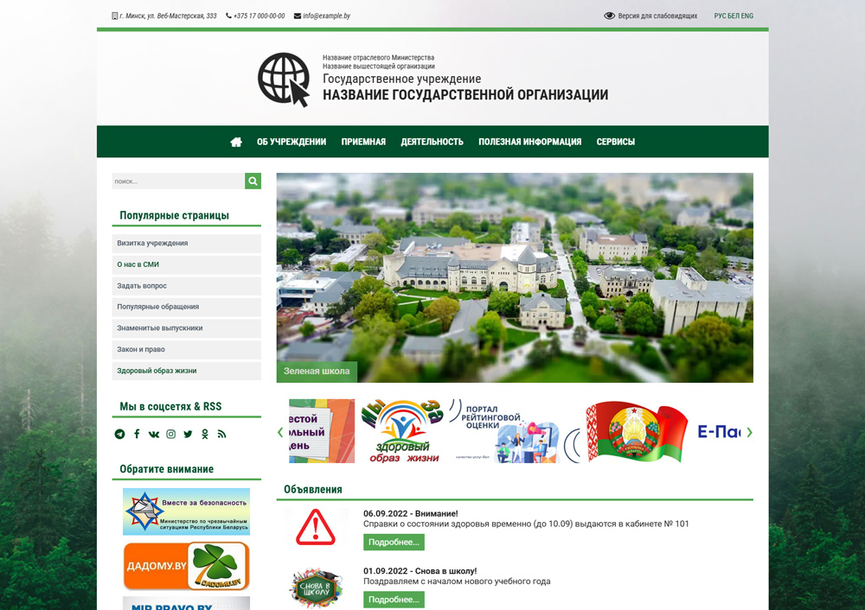This screenshot has width=865, height=610.
Task: Open the Telegram social link icon
Action: (x=119, y=434)
